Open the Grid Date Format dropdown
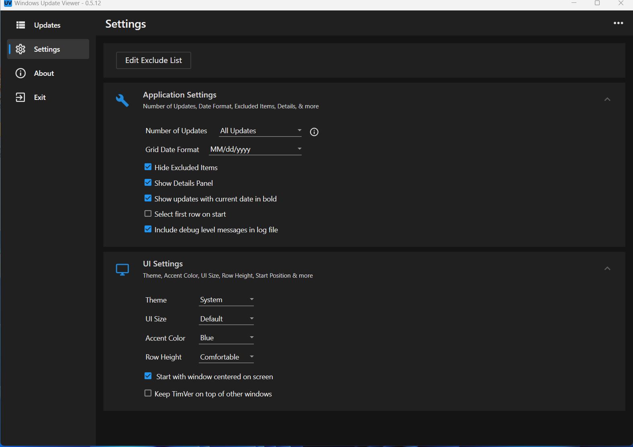The height and width of the screenshot is (447, 633). click(255, 149)
